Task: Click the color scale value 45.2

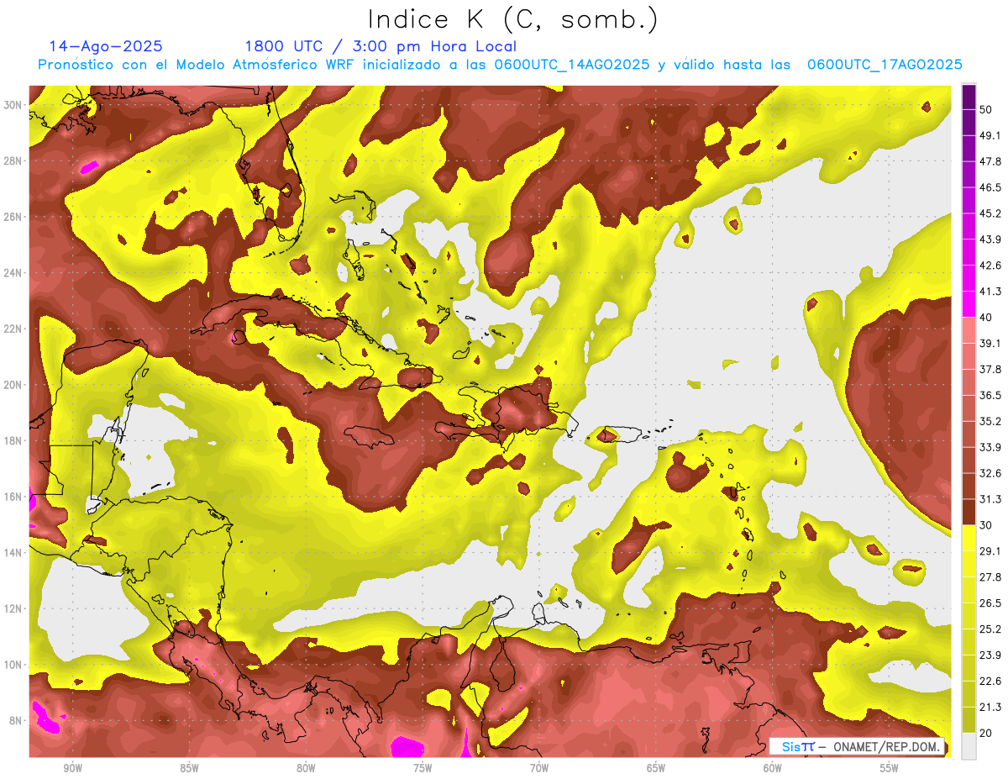Action: coord(990,213)
